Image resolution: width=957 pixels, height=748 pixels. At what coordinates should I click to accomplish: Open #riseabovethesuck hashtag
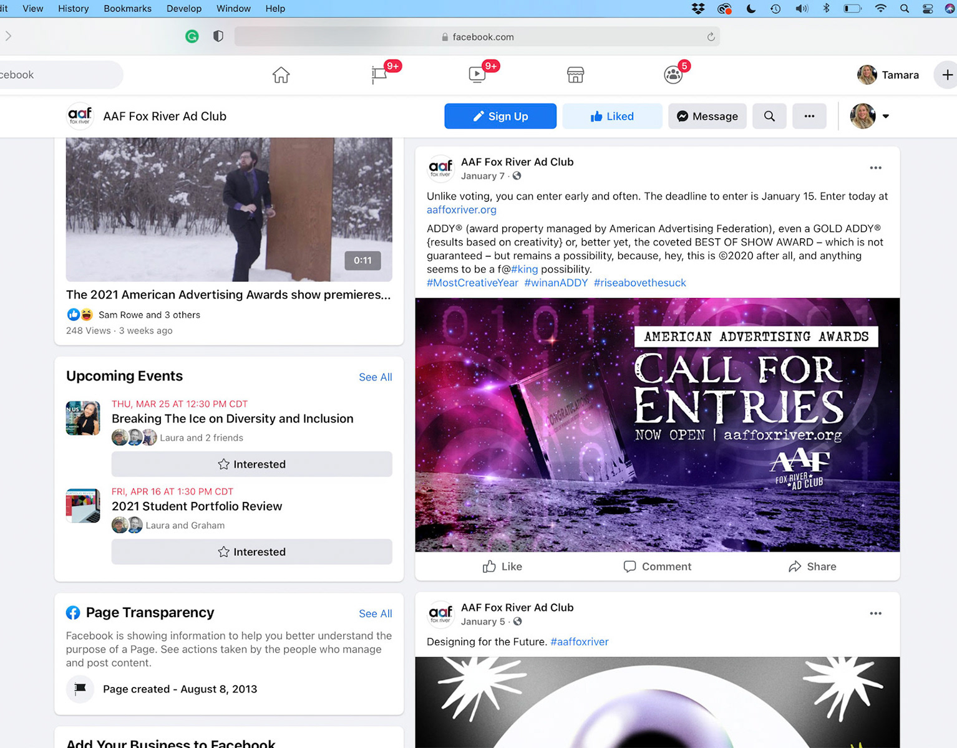(x=640, y=282)
